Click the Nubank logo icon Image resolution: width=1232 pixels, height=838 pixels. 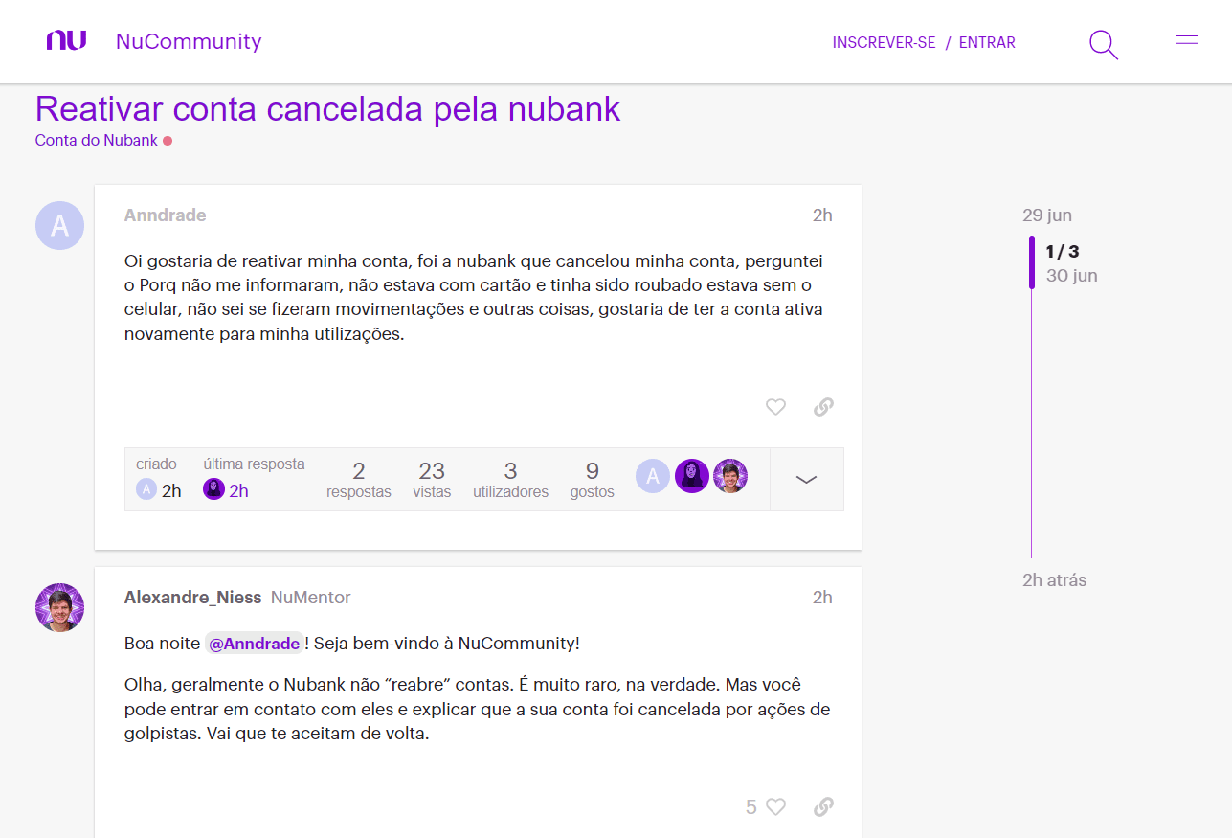(x=66, y=40)
